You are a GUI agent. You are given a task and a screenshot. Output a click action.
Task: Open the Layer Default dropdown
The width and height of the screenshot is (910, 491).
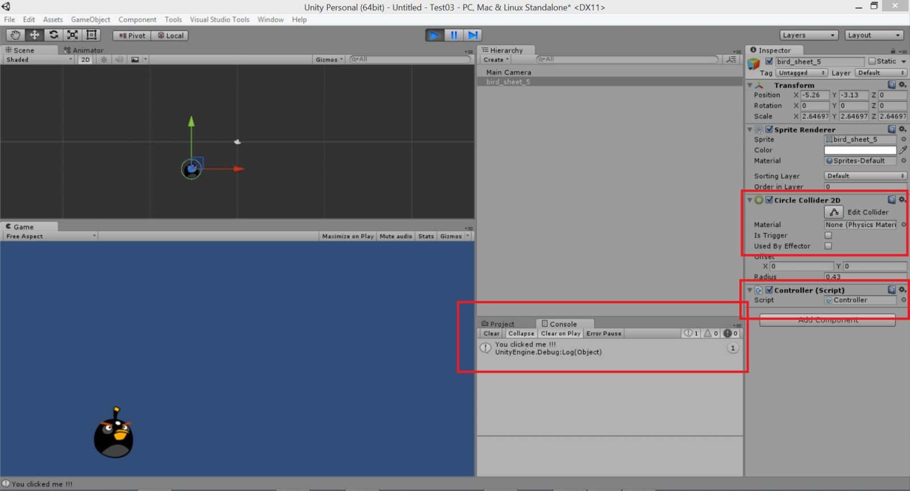(880, 73)
